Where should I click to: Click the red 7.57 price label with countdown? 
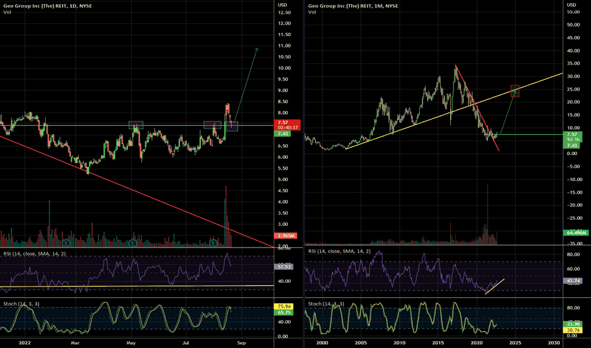click(289, 125)
